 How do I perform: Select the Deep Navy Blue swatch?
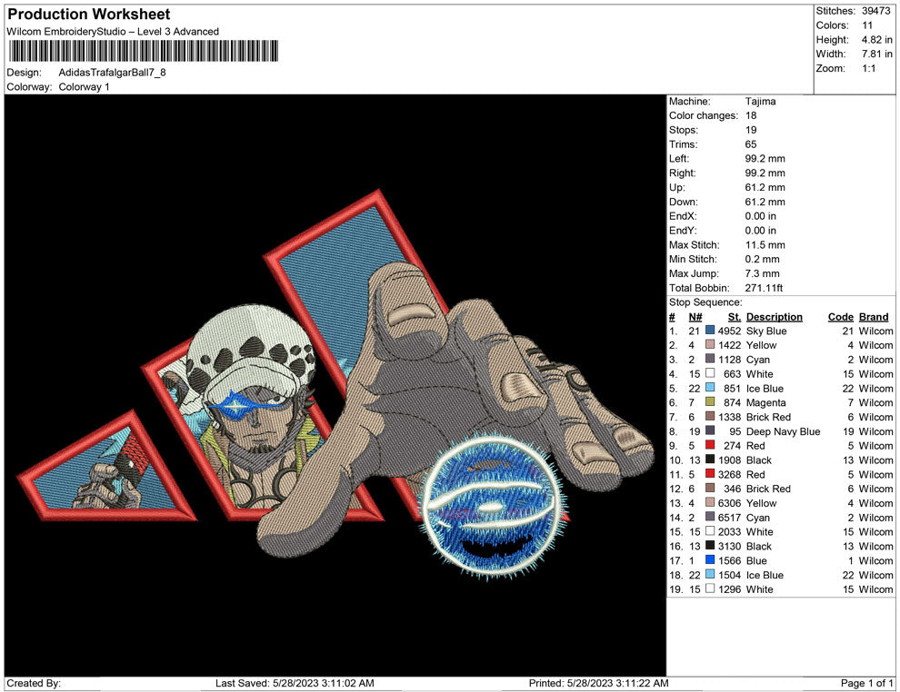pyautogui.click(x=710, y=430)
